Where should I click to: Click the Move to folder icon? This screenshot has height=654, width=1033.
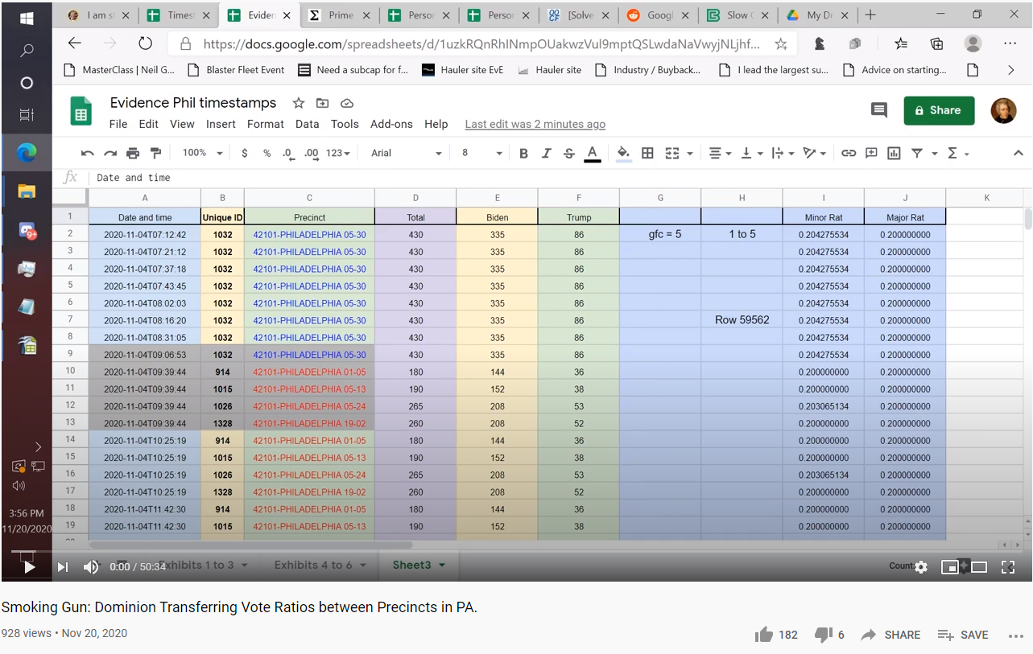[323, 103]
